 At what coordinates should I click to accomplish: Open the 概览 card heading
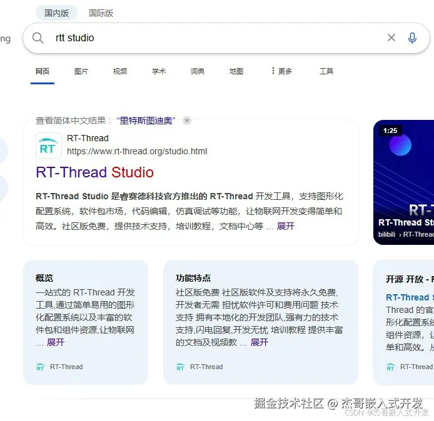(x=44, y=278)
